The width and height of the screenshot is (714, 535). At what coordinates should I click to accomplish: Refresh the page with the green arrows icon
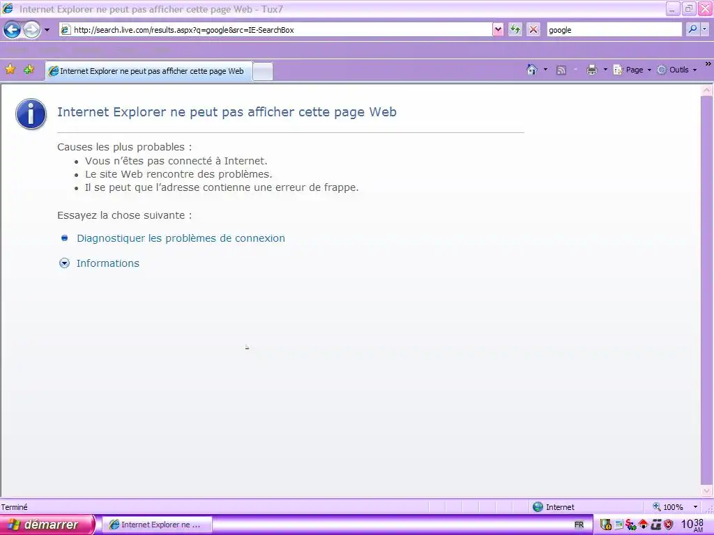point(515,30)
